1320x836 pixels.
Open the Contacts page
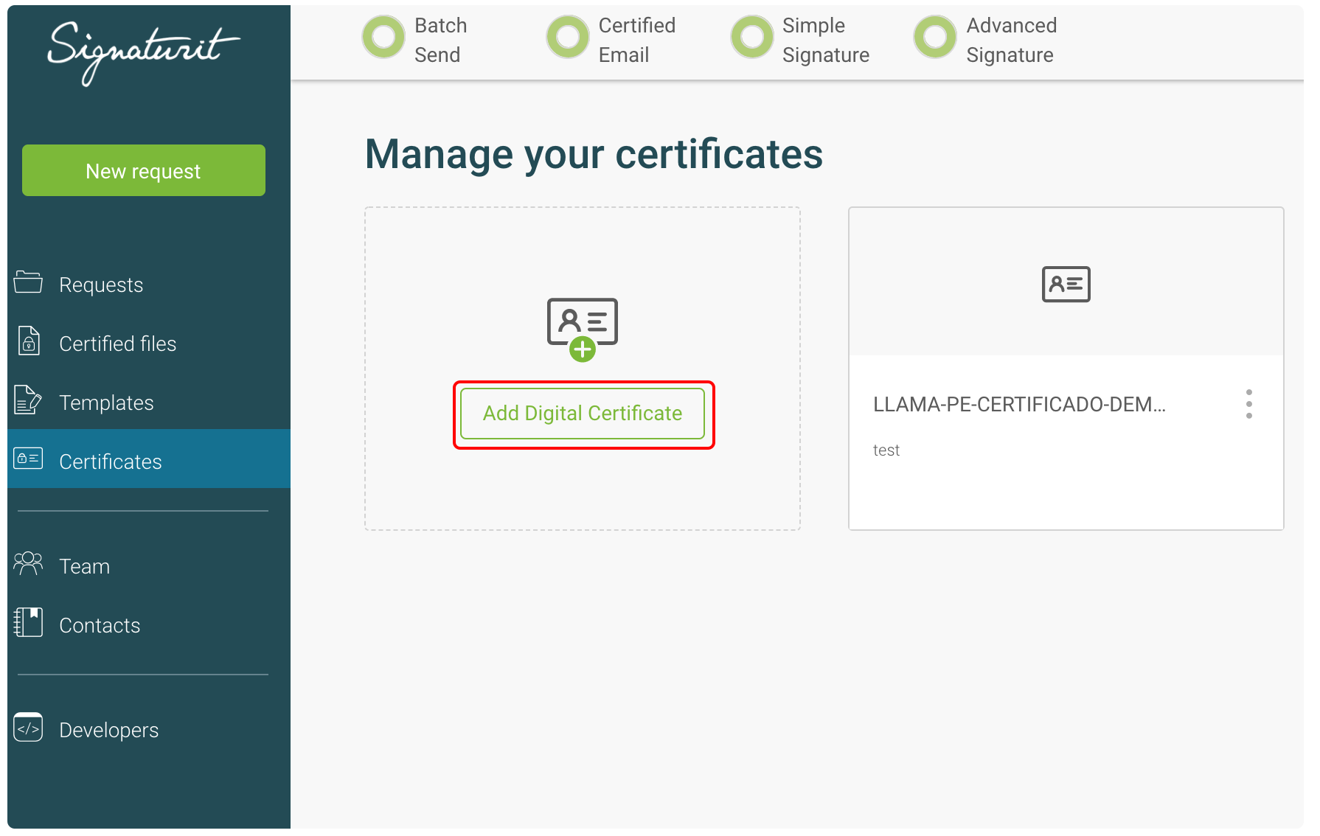coord(100,625)
